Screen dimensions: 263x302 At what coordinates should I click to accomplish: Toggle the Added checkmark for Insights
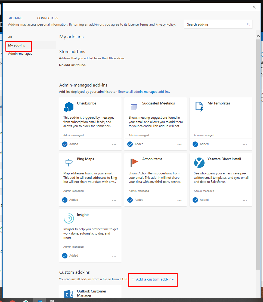tap(65, 256)
